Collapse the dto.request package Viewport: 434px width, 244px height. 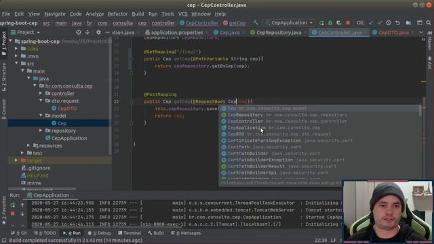(41, 101)
